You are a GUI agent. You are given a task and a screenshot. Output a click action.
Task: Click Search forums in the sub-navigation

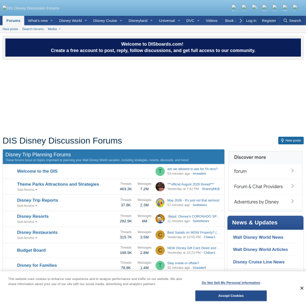33,29
